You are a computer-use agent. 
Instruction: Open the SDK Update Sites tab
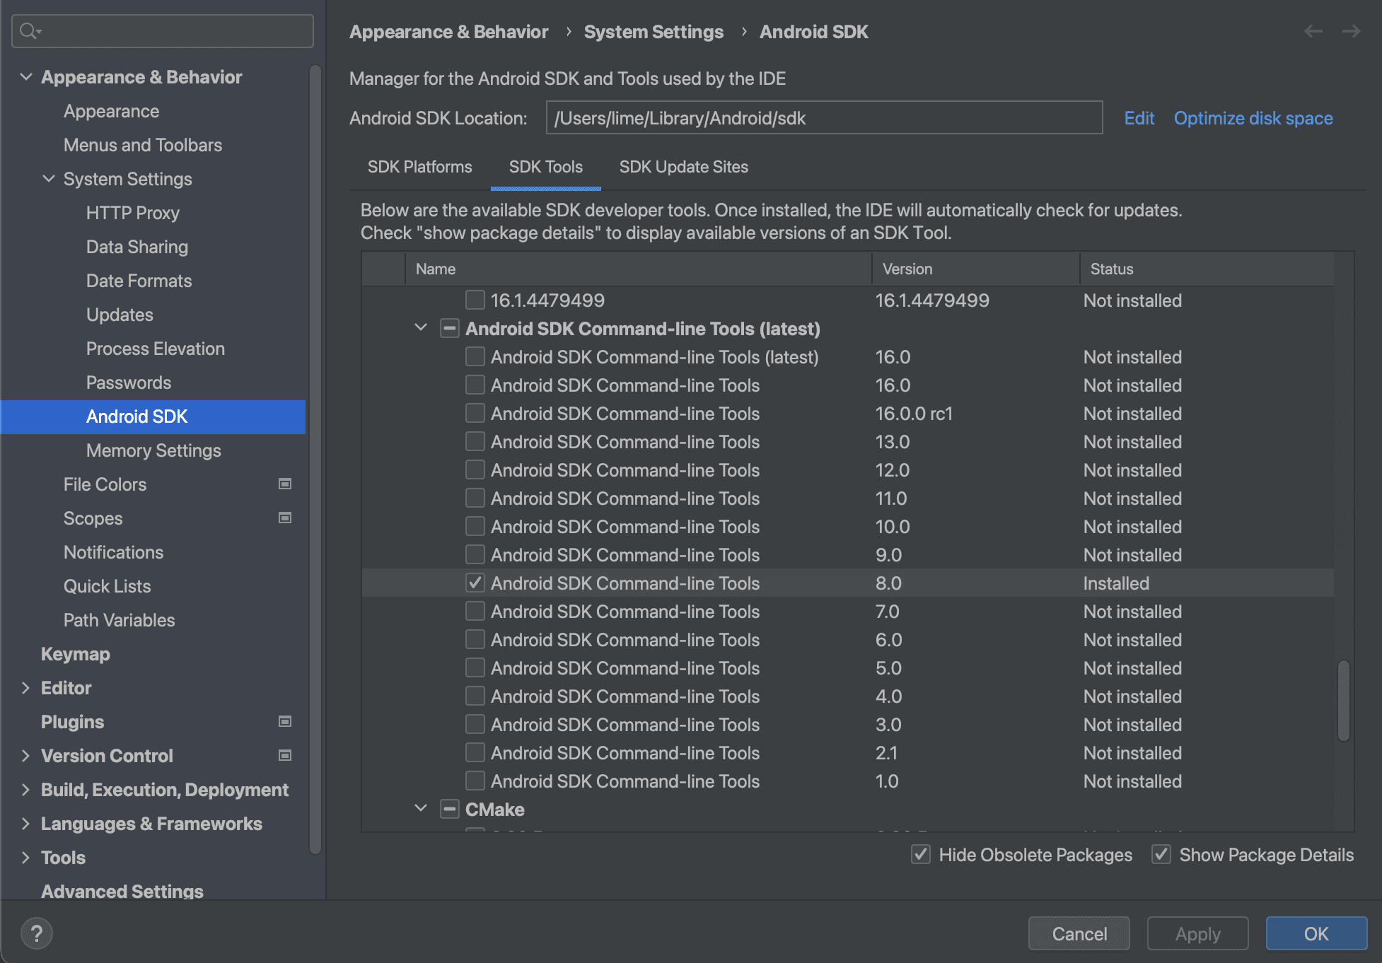[683, 167]
